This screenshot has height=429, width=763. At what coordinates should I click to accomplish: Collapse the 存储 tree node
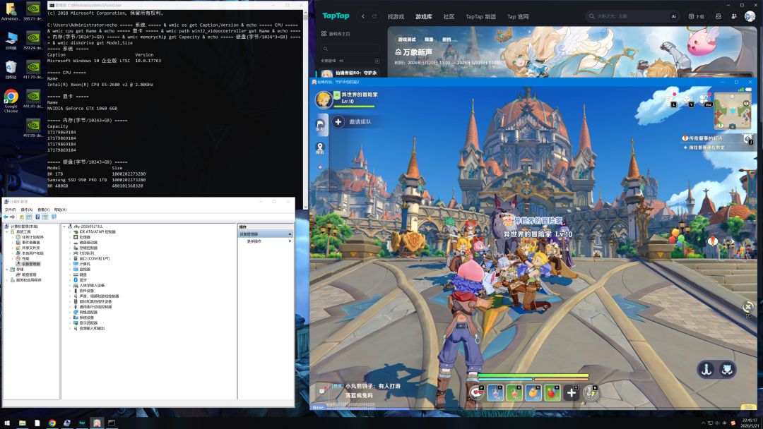[x=7, y=269]
